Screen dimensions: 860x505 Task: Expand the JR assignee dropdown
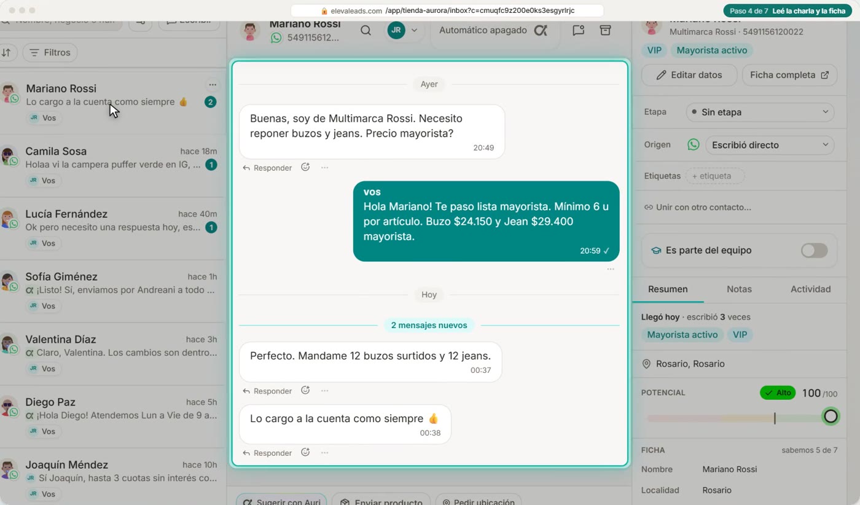405,30
